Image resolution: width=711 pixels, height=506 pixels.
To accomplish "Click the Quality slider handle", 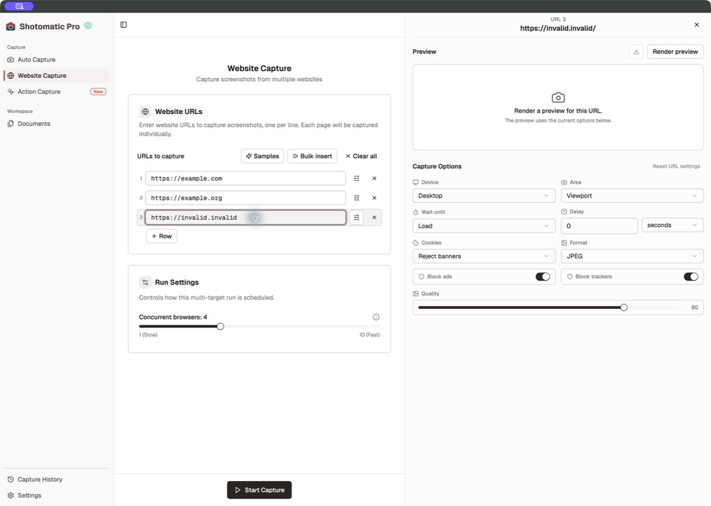I will point(624,308).
